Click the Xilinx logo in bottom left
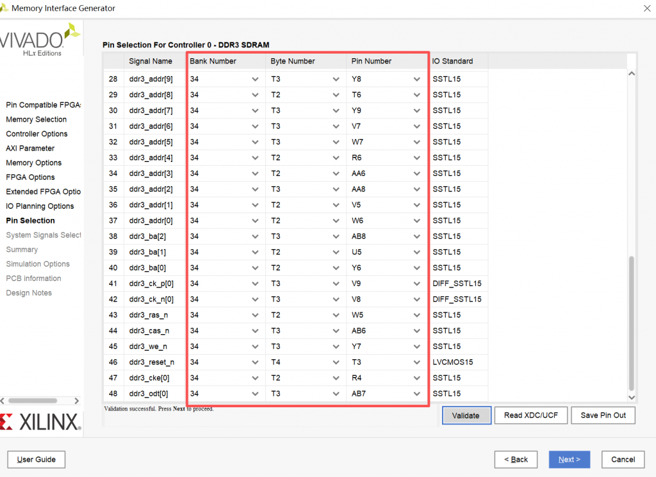Viewport: 656px width, 477px height. click(x=40, y=422)
